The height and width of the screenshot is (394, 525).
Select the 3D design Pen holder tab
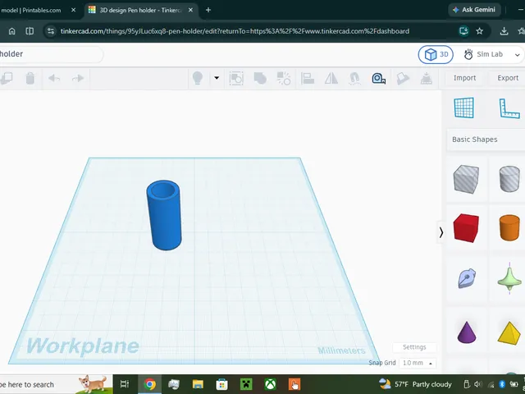tap(140, 11)
